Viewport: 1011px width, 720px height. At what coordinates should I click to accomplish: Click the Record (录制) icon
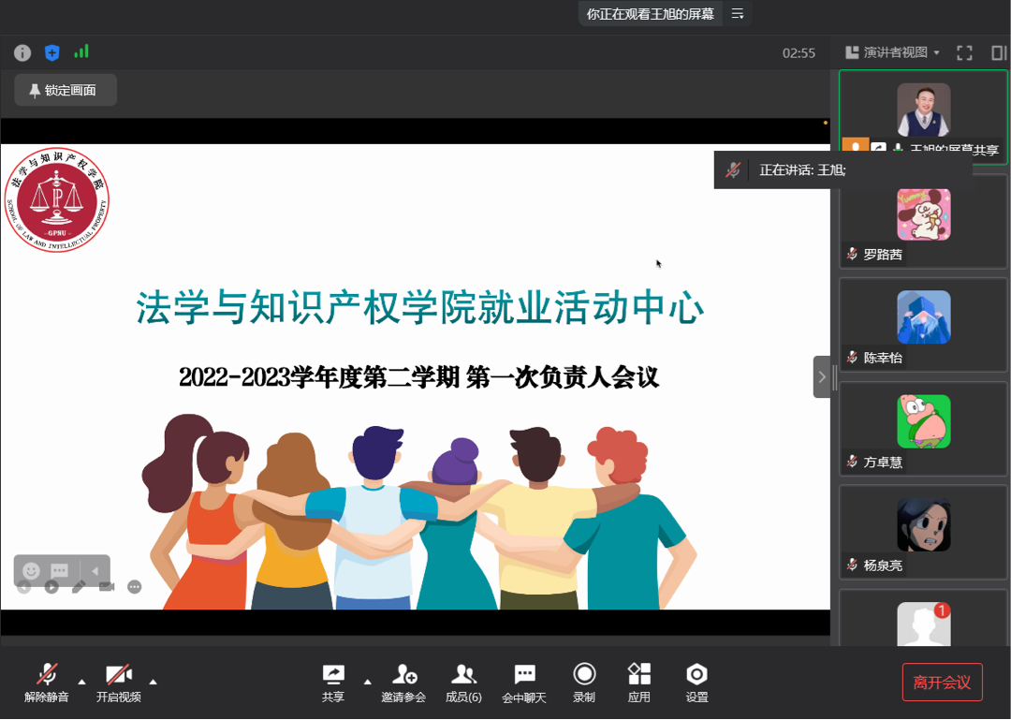(x=584, y=683)
